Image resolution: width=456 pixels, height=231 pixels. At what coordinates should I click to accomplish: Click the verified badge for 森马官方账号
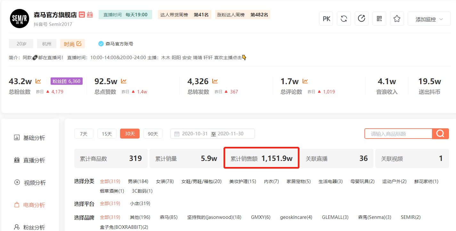(101, 44)
